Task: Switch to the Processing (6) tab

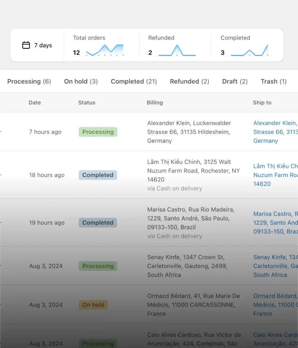Action: click(x=29, y=82)
